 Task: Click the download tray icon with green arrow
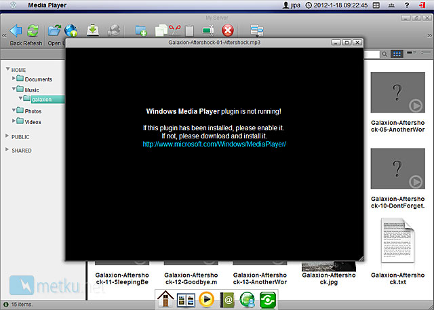[x=93, y=31]
